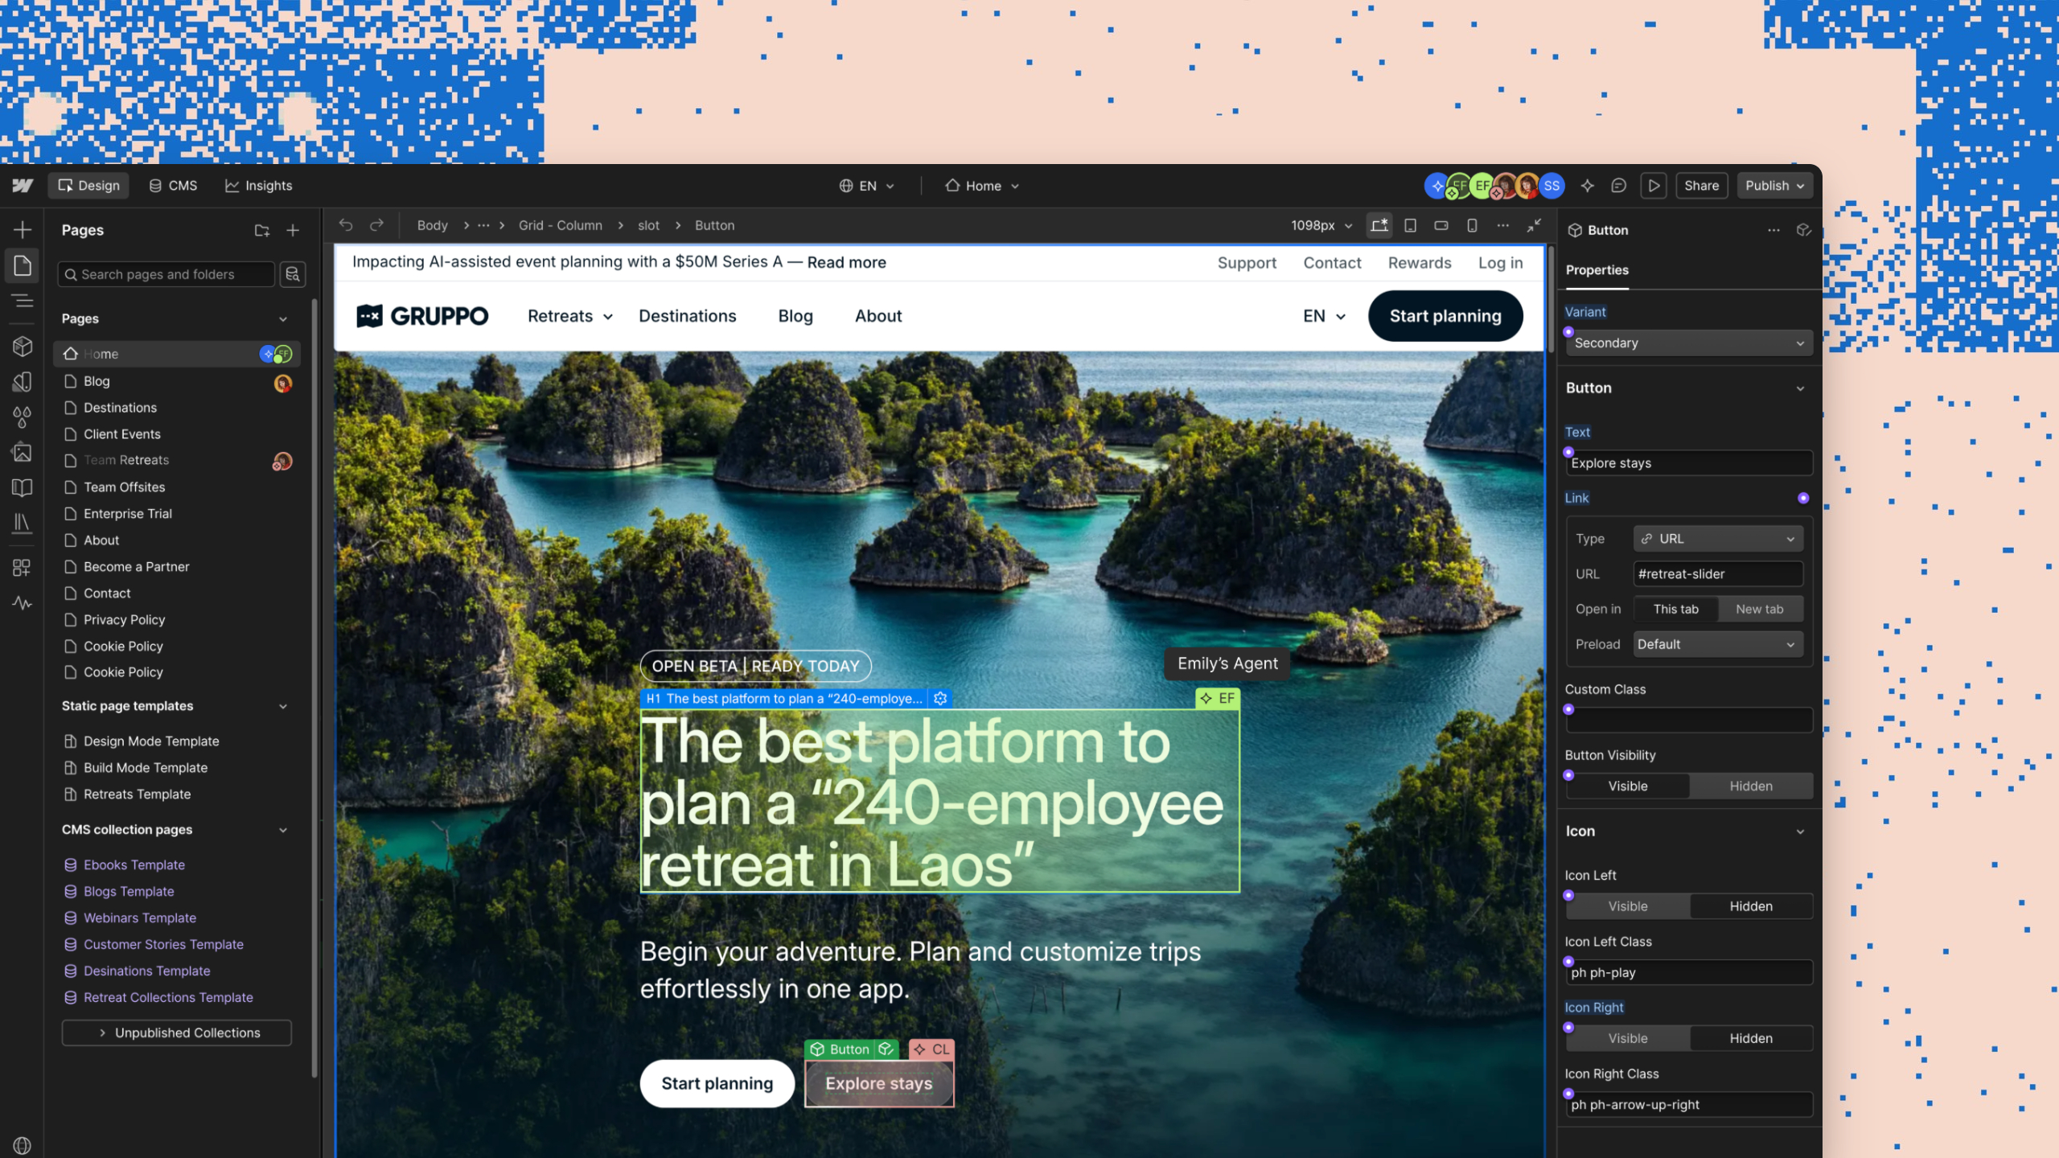Set link to open in This tab

[1676, 609]
